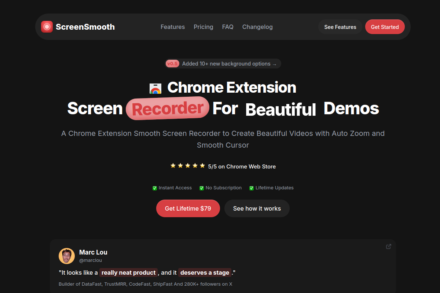This screenshot has width=440, height=293.
Task: Click the Get Started button
Action: 385,27
